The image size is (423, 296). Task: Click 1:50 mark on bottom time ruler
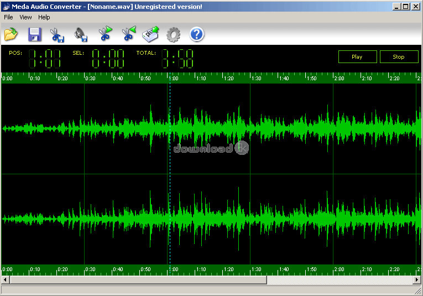click(x=312, y=269)
